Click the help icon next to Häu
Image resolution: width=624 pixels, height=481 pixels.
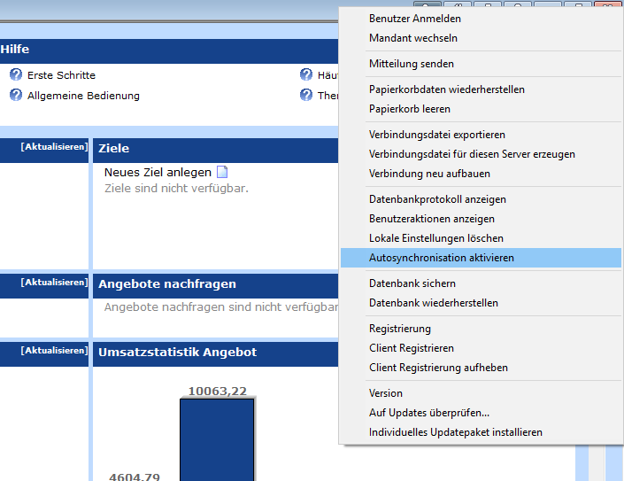(x=306, y=75)
